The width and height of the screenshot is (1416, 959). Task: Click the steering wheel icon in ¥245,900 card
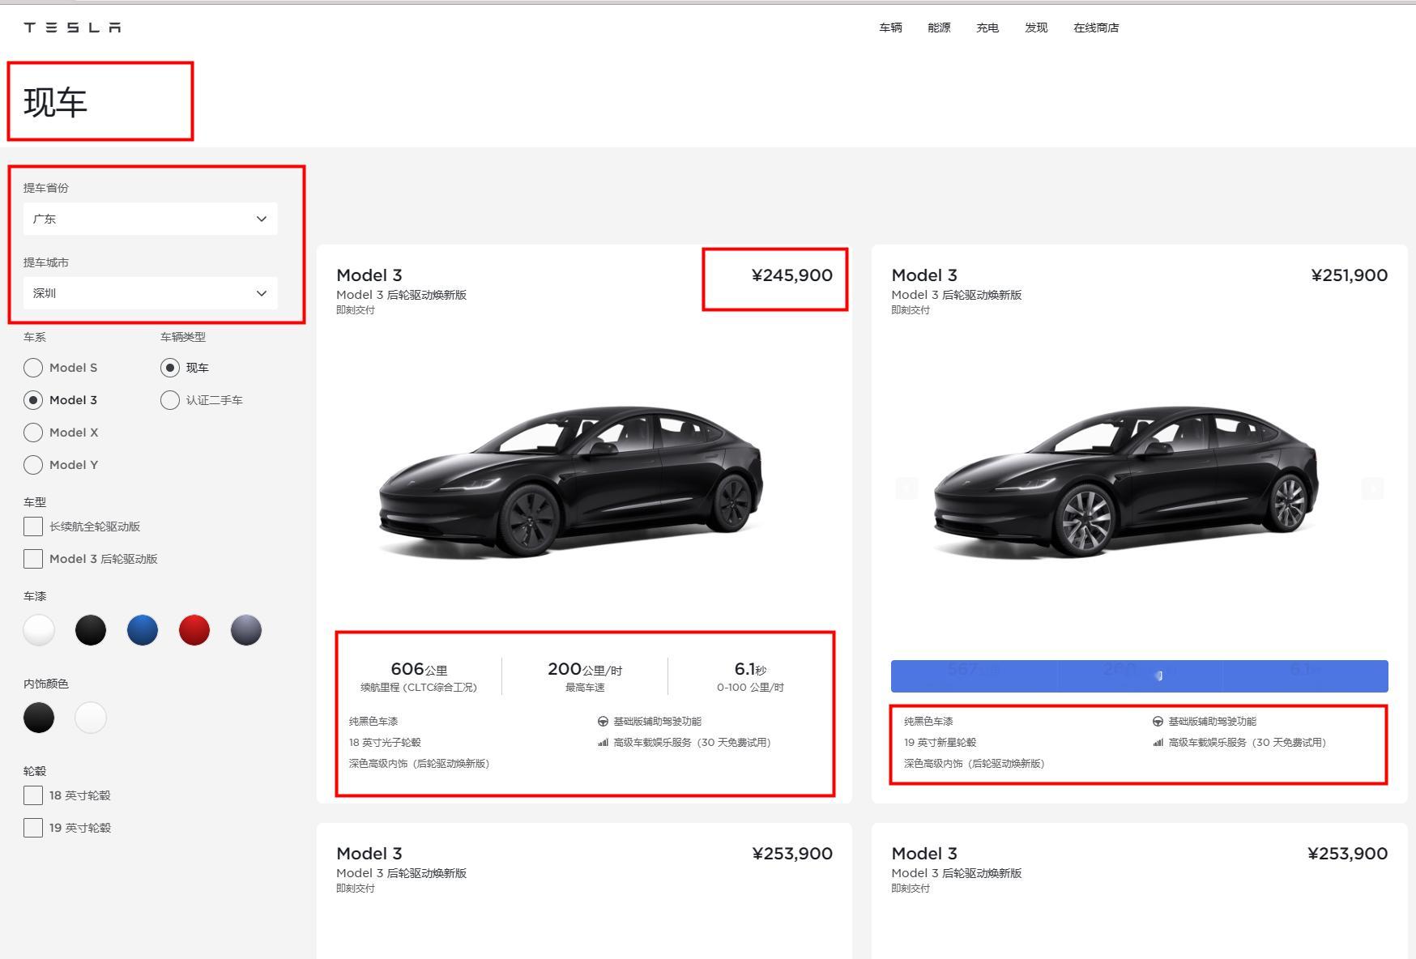[603, 722]
